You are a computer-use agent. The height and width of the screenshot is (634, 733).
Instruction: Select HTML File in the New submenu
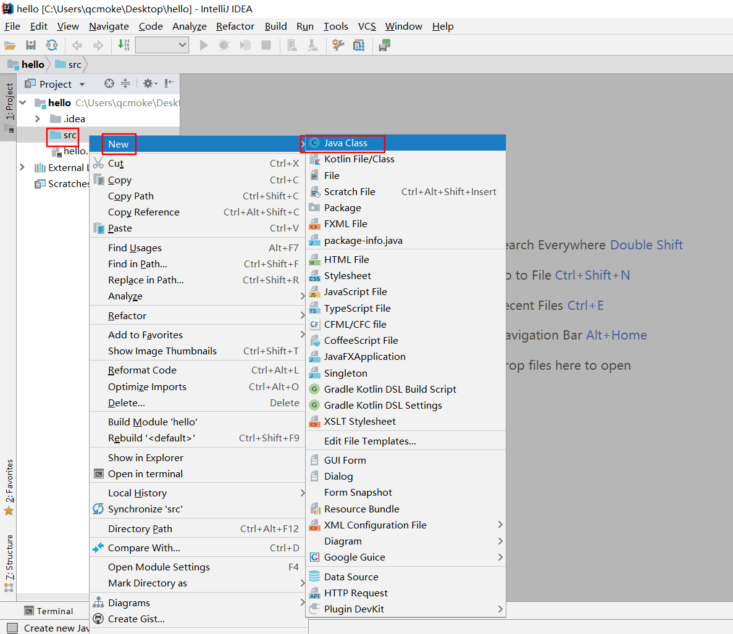[x=406, y=260]
